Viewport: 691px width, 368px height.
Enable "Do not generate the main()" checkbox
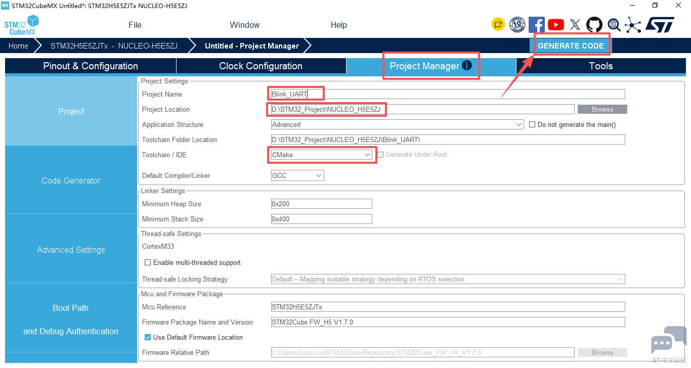point(532,124)
